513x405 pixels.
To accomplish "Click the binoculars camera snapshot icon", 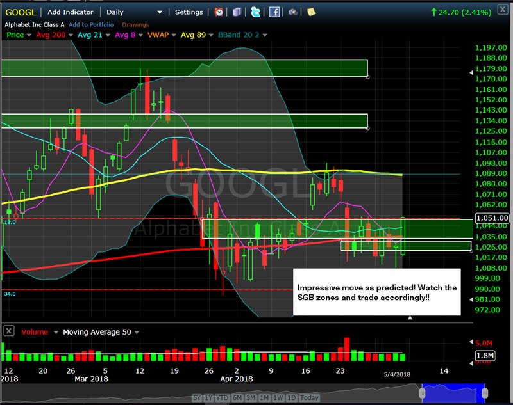I will click(x=292, y=12).
